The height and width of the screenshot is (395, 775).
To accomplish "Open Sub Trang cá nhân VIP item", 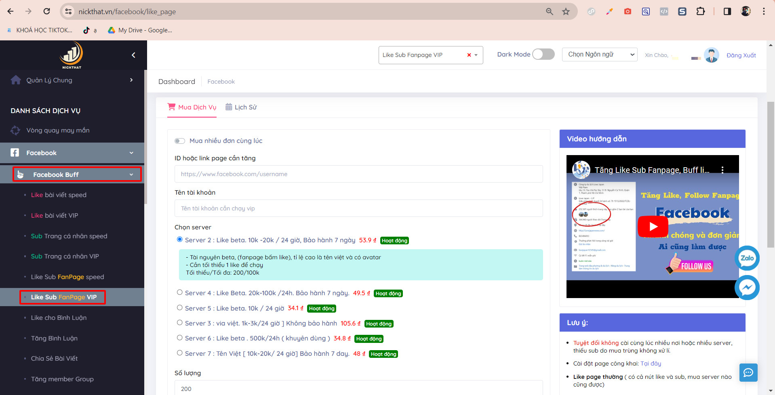I will pos(65,256).
